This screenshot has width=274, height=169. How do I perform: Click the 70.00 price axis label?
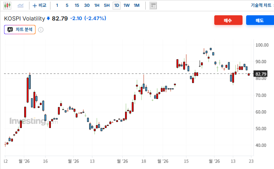click(x=261, y=95)
